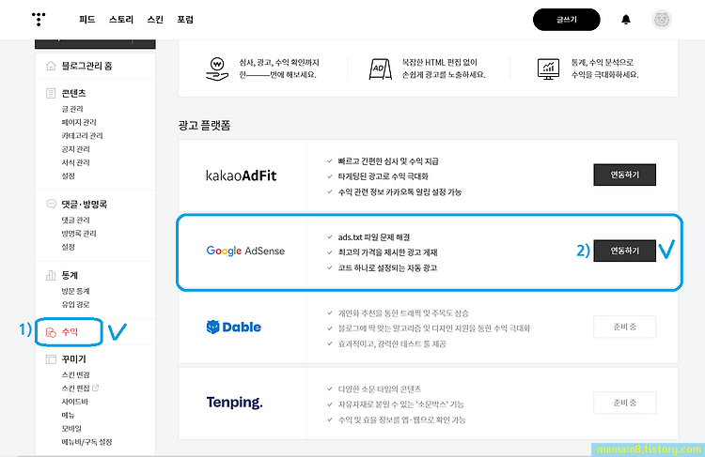Open the profile avatar menu
The width and height of the screenshot is (705, 457).
[x=662, y=20]
